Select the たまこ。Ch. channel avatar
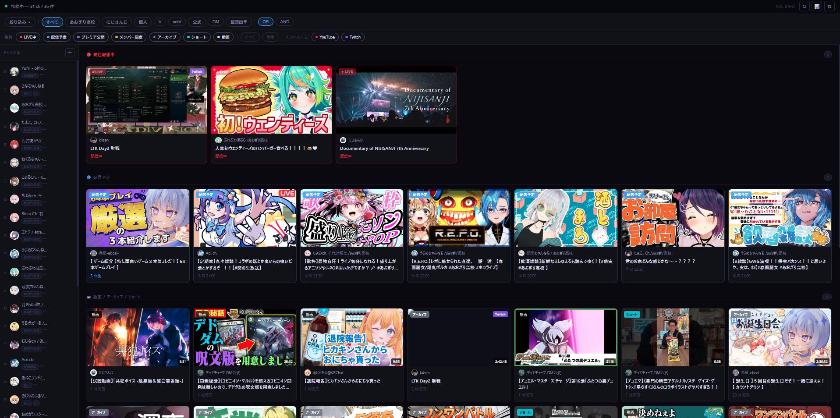This screenshot has width=840, height=418. tap(14, 126)
